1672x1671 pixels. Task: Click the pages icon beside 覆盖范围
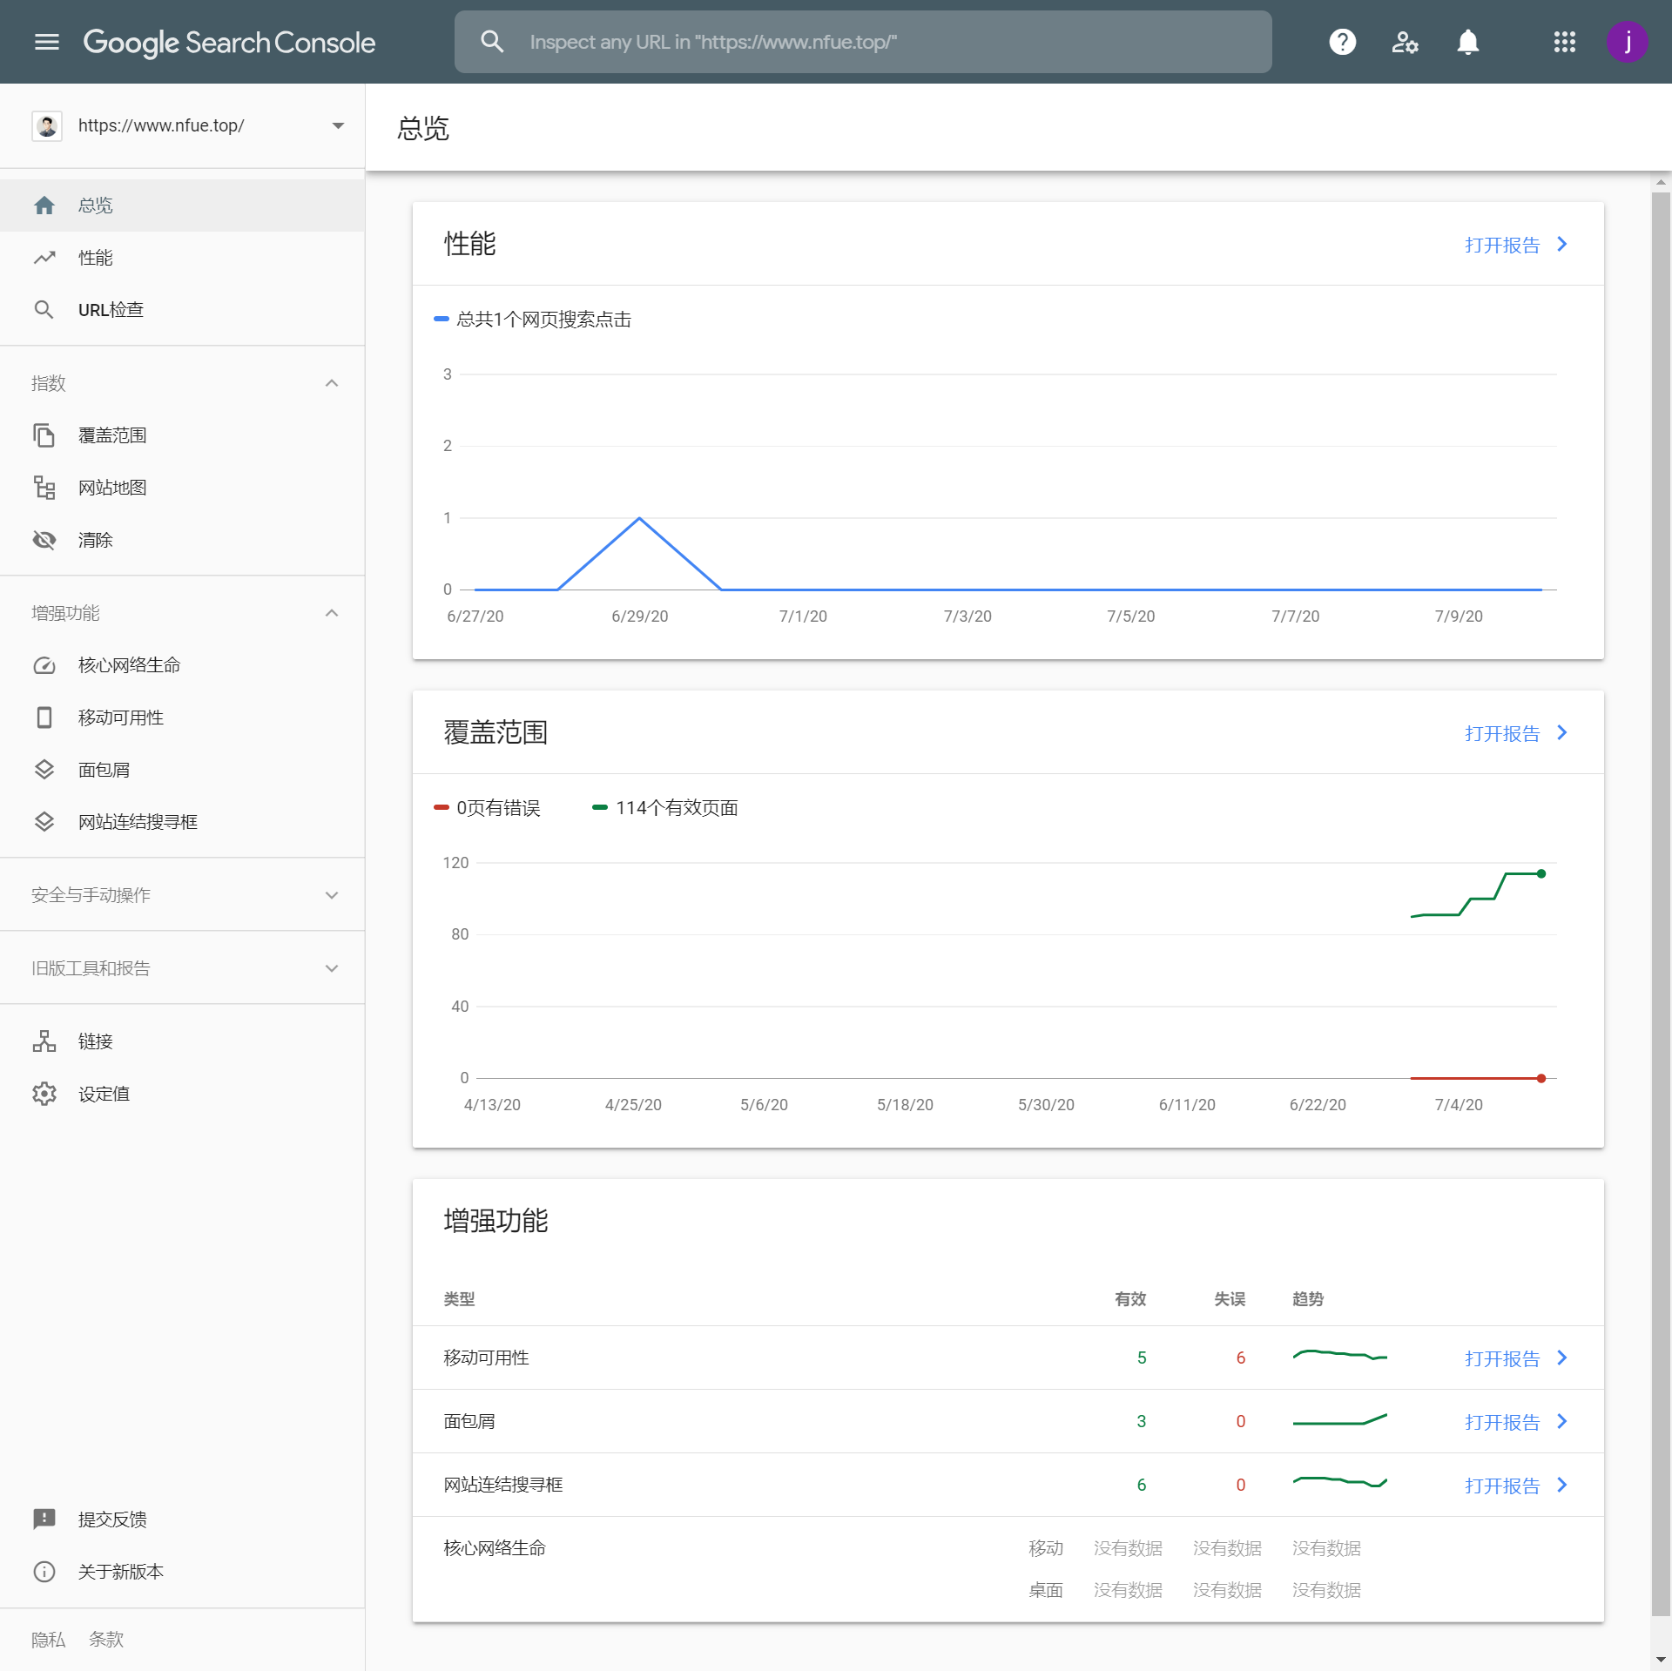tap(44, 435)
